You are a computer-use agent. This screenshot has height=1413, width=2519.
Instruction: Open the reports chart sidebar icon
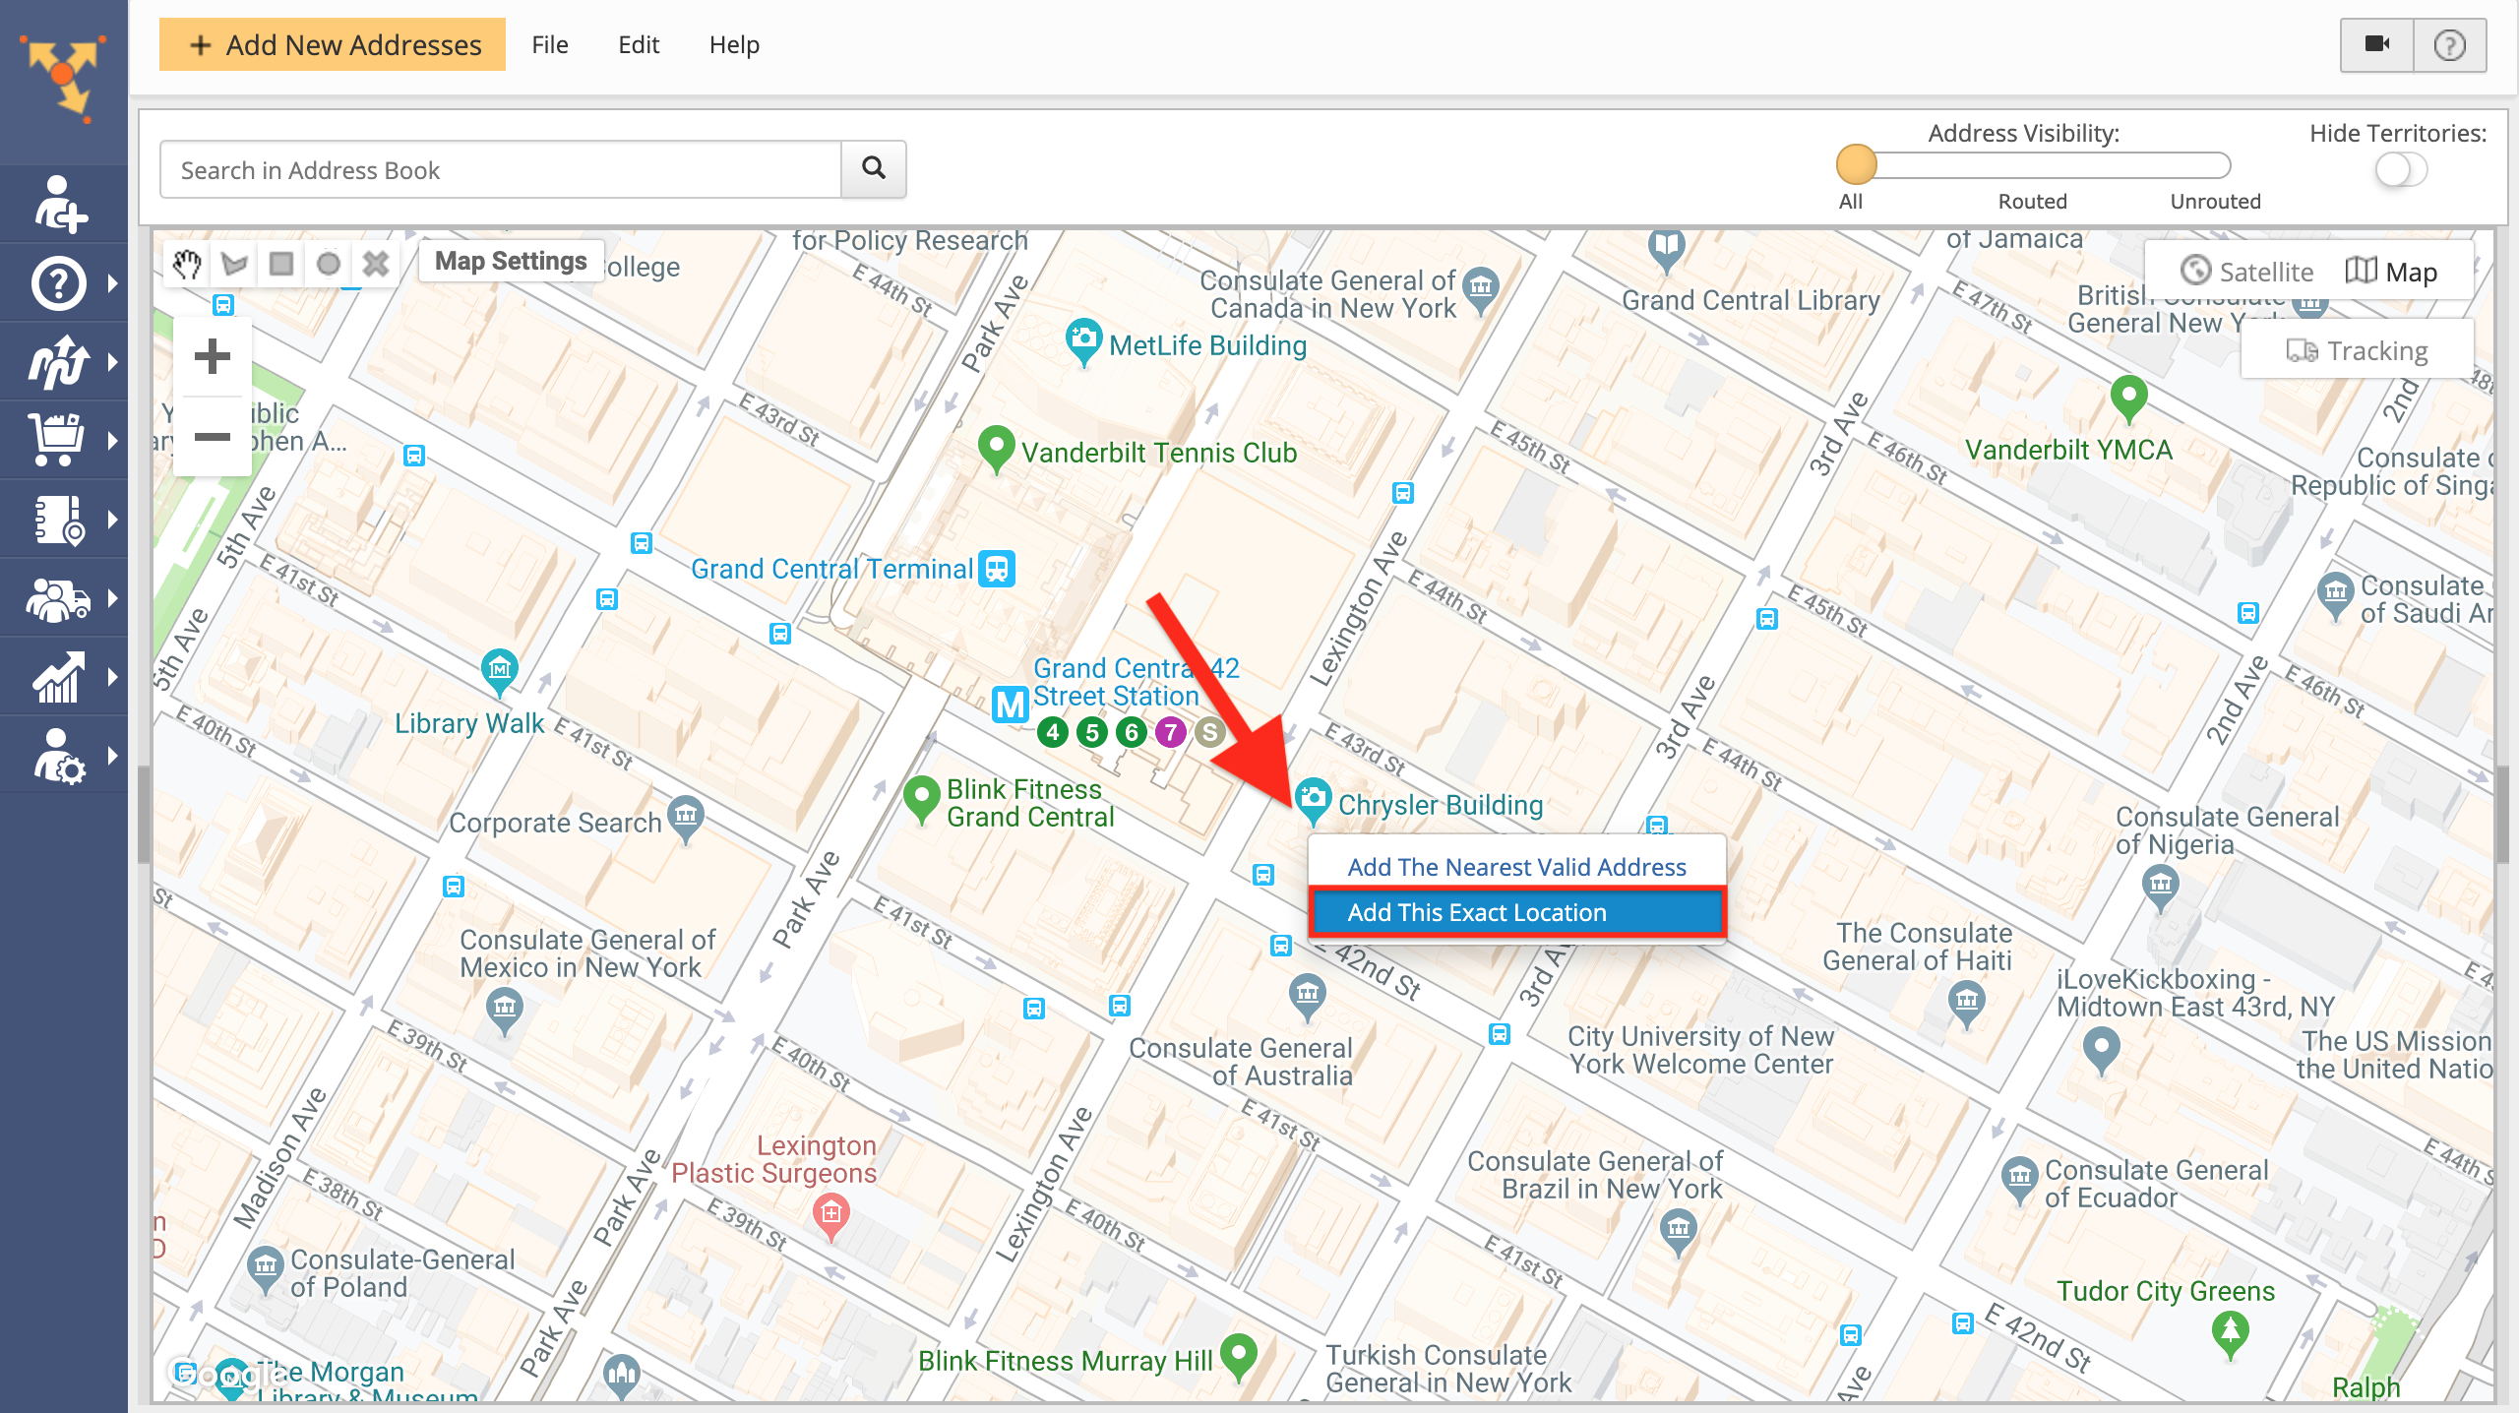coord(57,676)
